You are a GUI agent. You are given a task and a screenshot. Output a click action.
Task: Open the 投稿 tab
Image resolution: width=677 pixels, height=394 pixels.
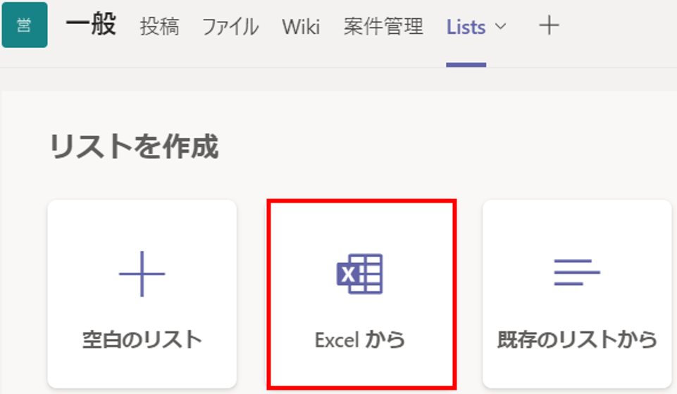click(x=159, y=27)
